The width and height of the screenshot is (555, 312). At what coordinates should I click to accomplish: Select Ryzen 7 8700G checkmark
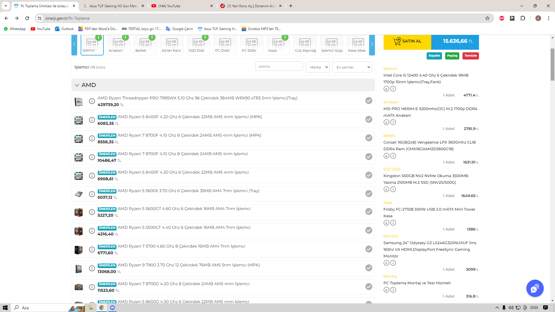coord(369,287)
